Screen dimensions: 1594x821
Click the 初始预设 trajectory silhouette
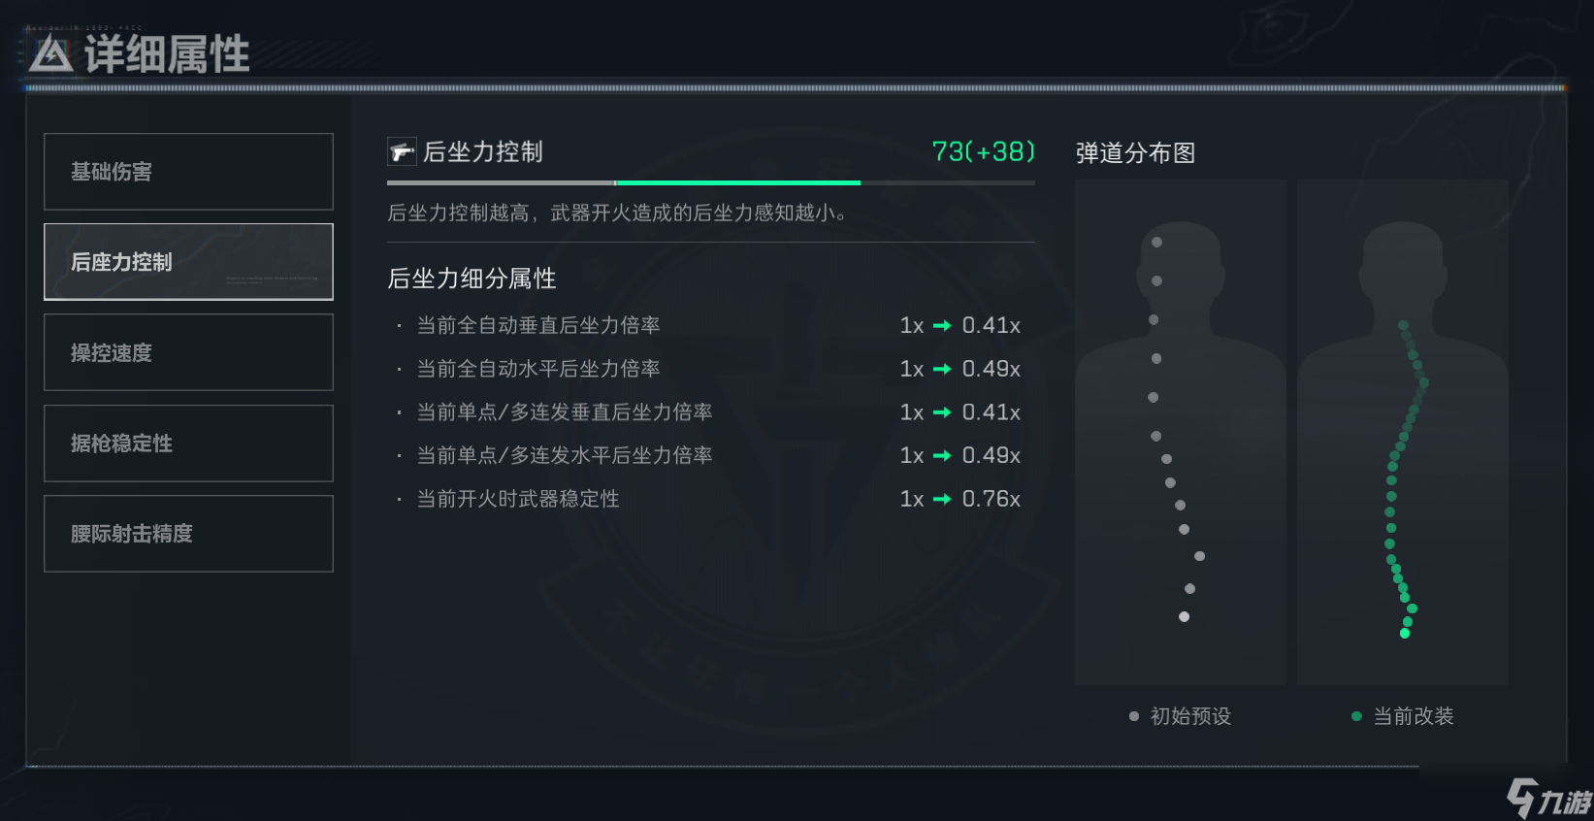pyautogui.click(x=1181, y=432)
